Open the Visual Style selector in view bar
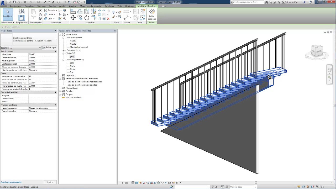336x189 pixels. pos(137,183)
